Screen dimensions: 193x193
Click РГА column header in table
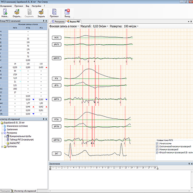[41, 28]
